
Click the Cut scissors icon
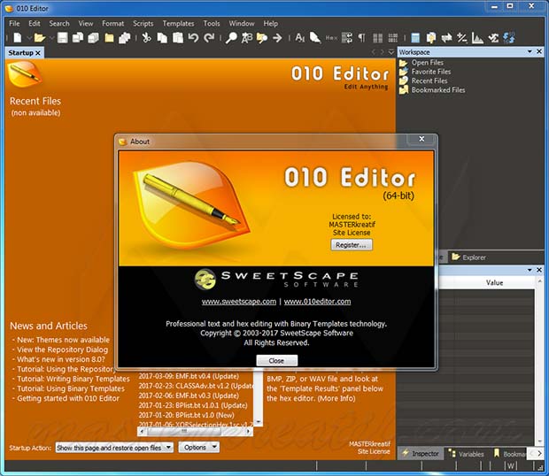147,37
